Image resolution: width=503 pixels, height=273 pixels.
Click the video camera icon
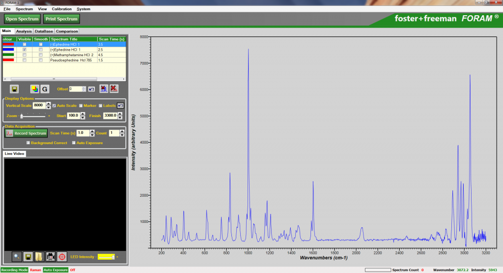pos(51,257)
